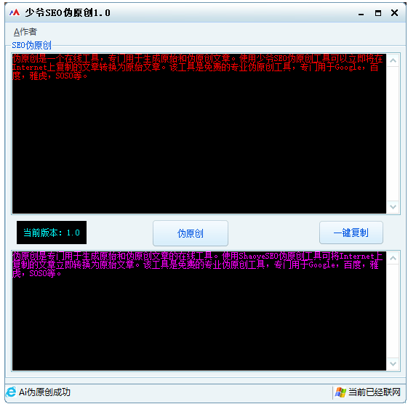Viewport: 408px width, 404px height.
Task: Click the Ai伪原创成功 status text
Action: pos(44,392)
